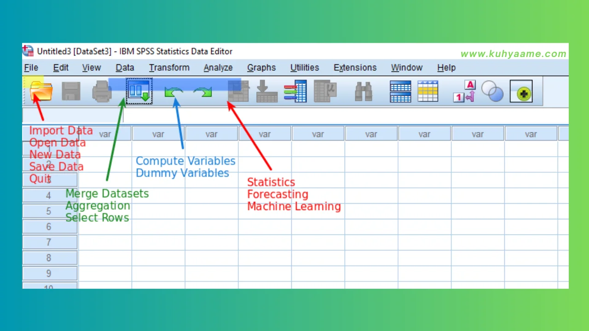Viewport: 589px width, 331px height.
Task: Open the Recall recently used dialogs icon
Action: (x=139, y=91)
